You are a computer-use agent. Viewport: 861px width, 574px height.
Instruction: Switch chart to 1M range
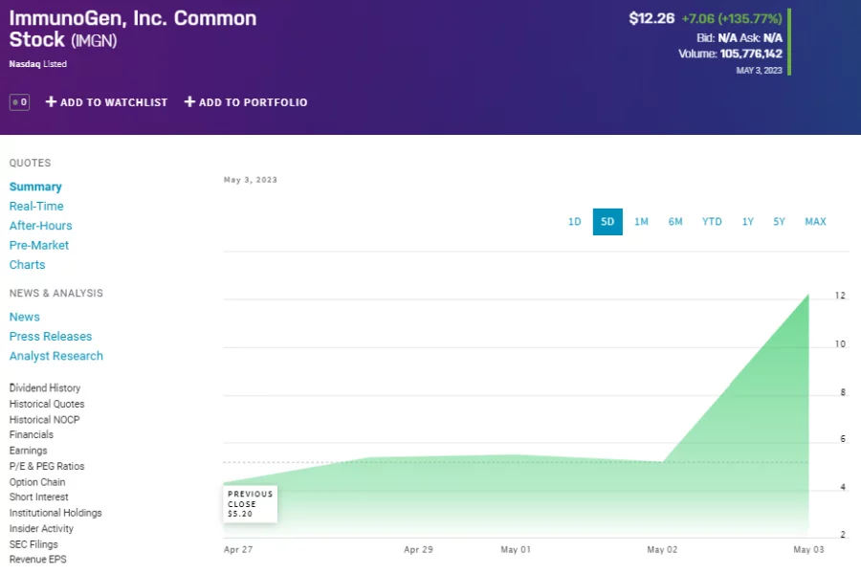tap(641, 222)
